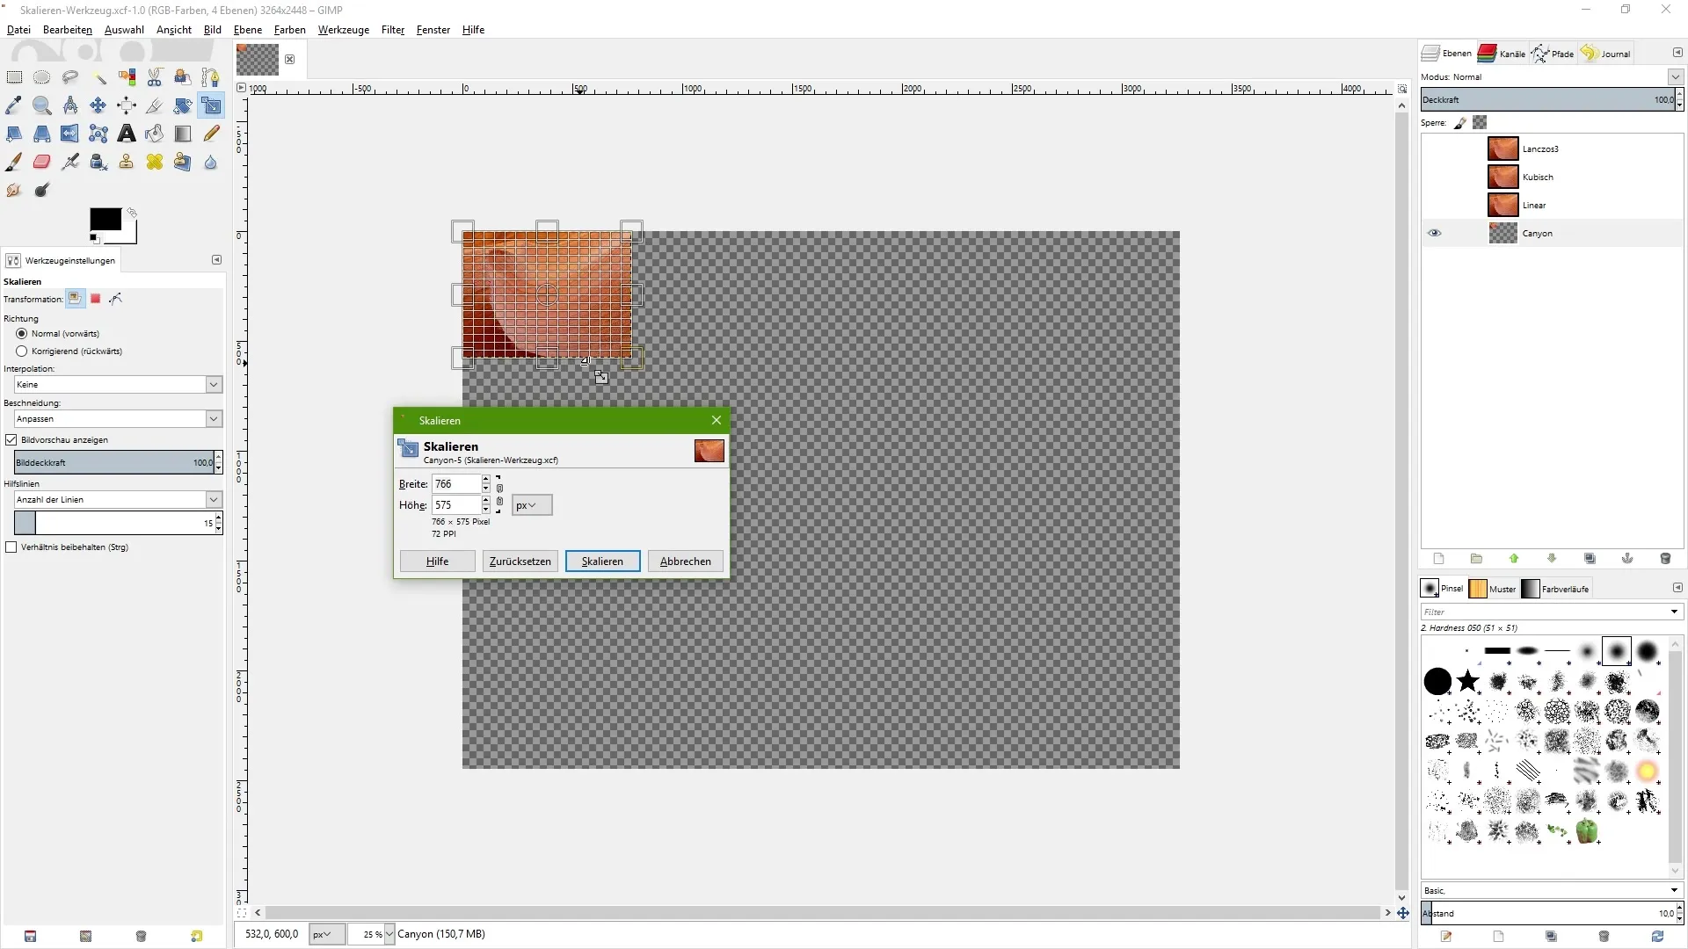Select the Flip tool
The width and height of the screenshot is (1688, 949).
69,134
